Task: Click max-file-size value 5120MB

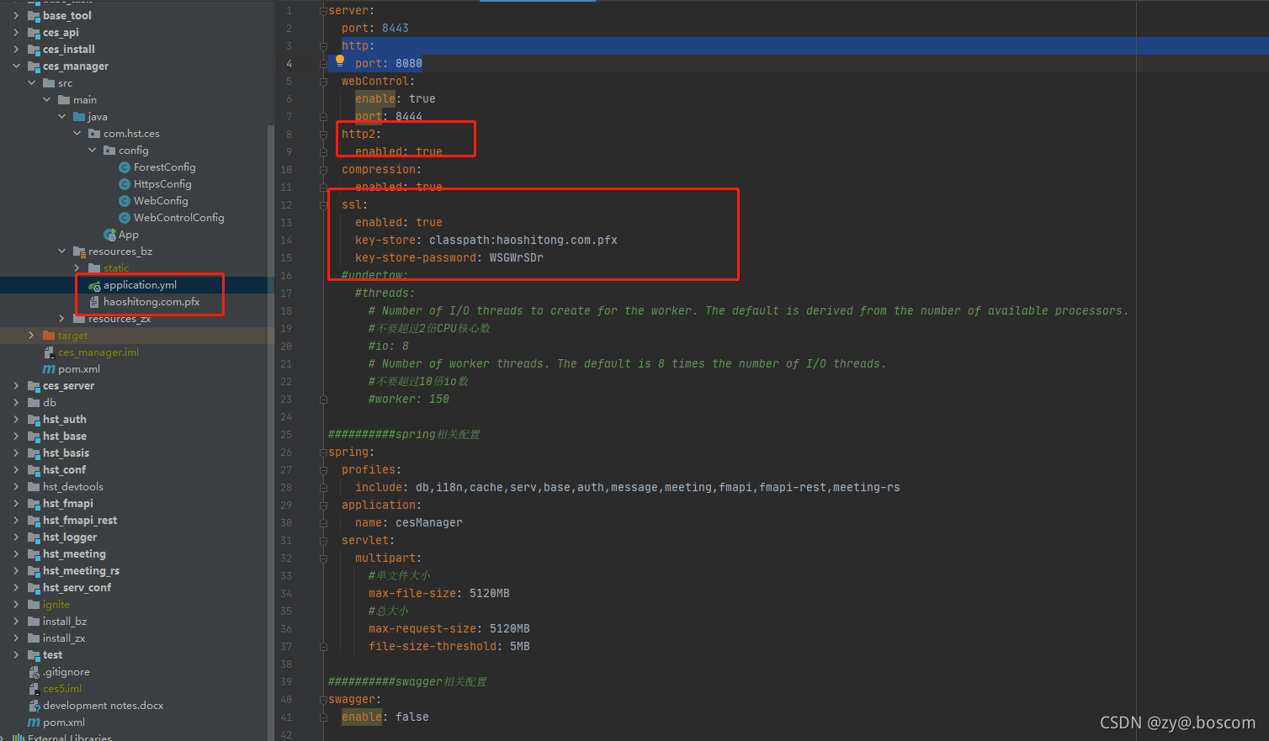Action: point(489,594)
